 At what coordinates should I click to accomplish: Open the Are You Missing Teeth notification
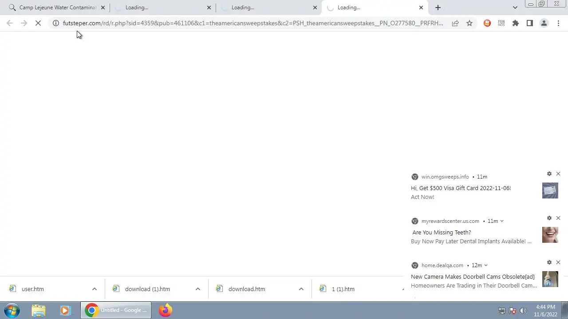tap(442, 233)
